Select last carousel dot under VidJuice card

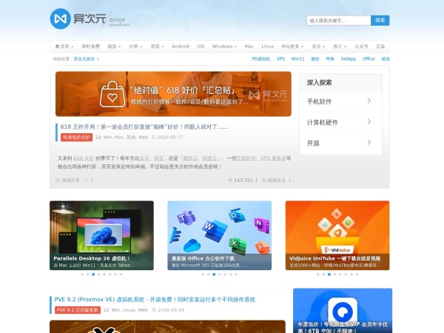(357, 275)
